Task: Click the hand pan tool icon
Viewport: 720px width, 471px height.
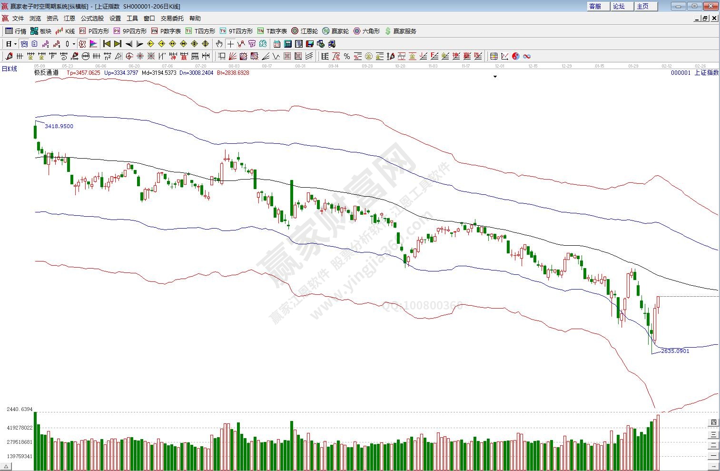Action: (x=219, y=44)
